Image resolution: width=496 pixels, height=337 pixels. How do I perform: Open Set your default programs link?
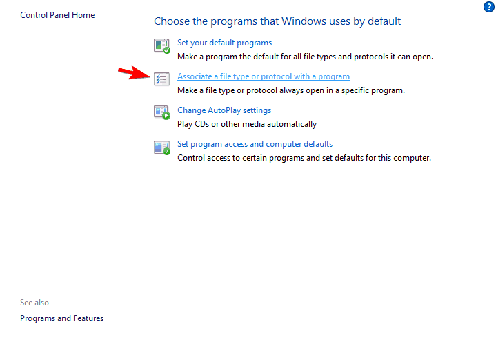coord(224,43)
